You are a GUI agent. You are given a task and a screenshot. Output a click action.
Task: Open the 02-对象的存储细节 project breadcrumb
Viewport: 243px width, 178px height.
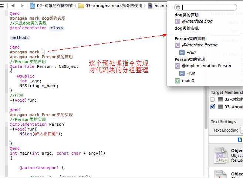pos(51,6)
